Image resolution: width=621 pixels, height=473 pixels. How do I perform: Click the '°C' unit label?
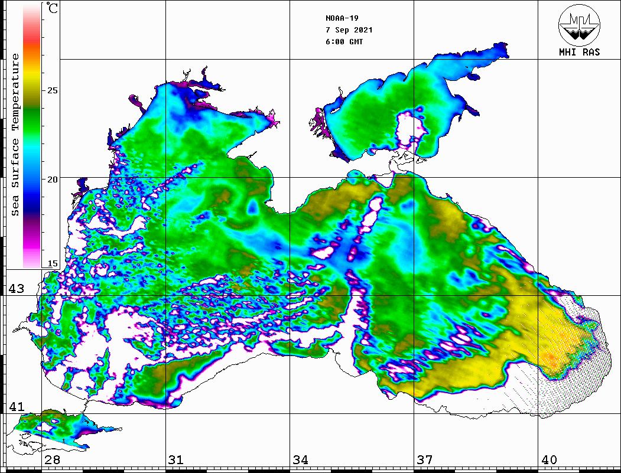52,8
